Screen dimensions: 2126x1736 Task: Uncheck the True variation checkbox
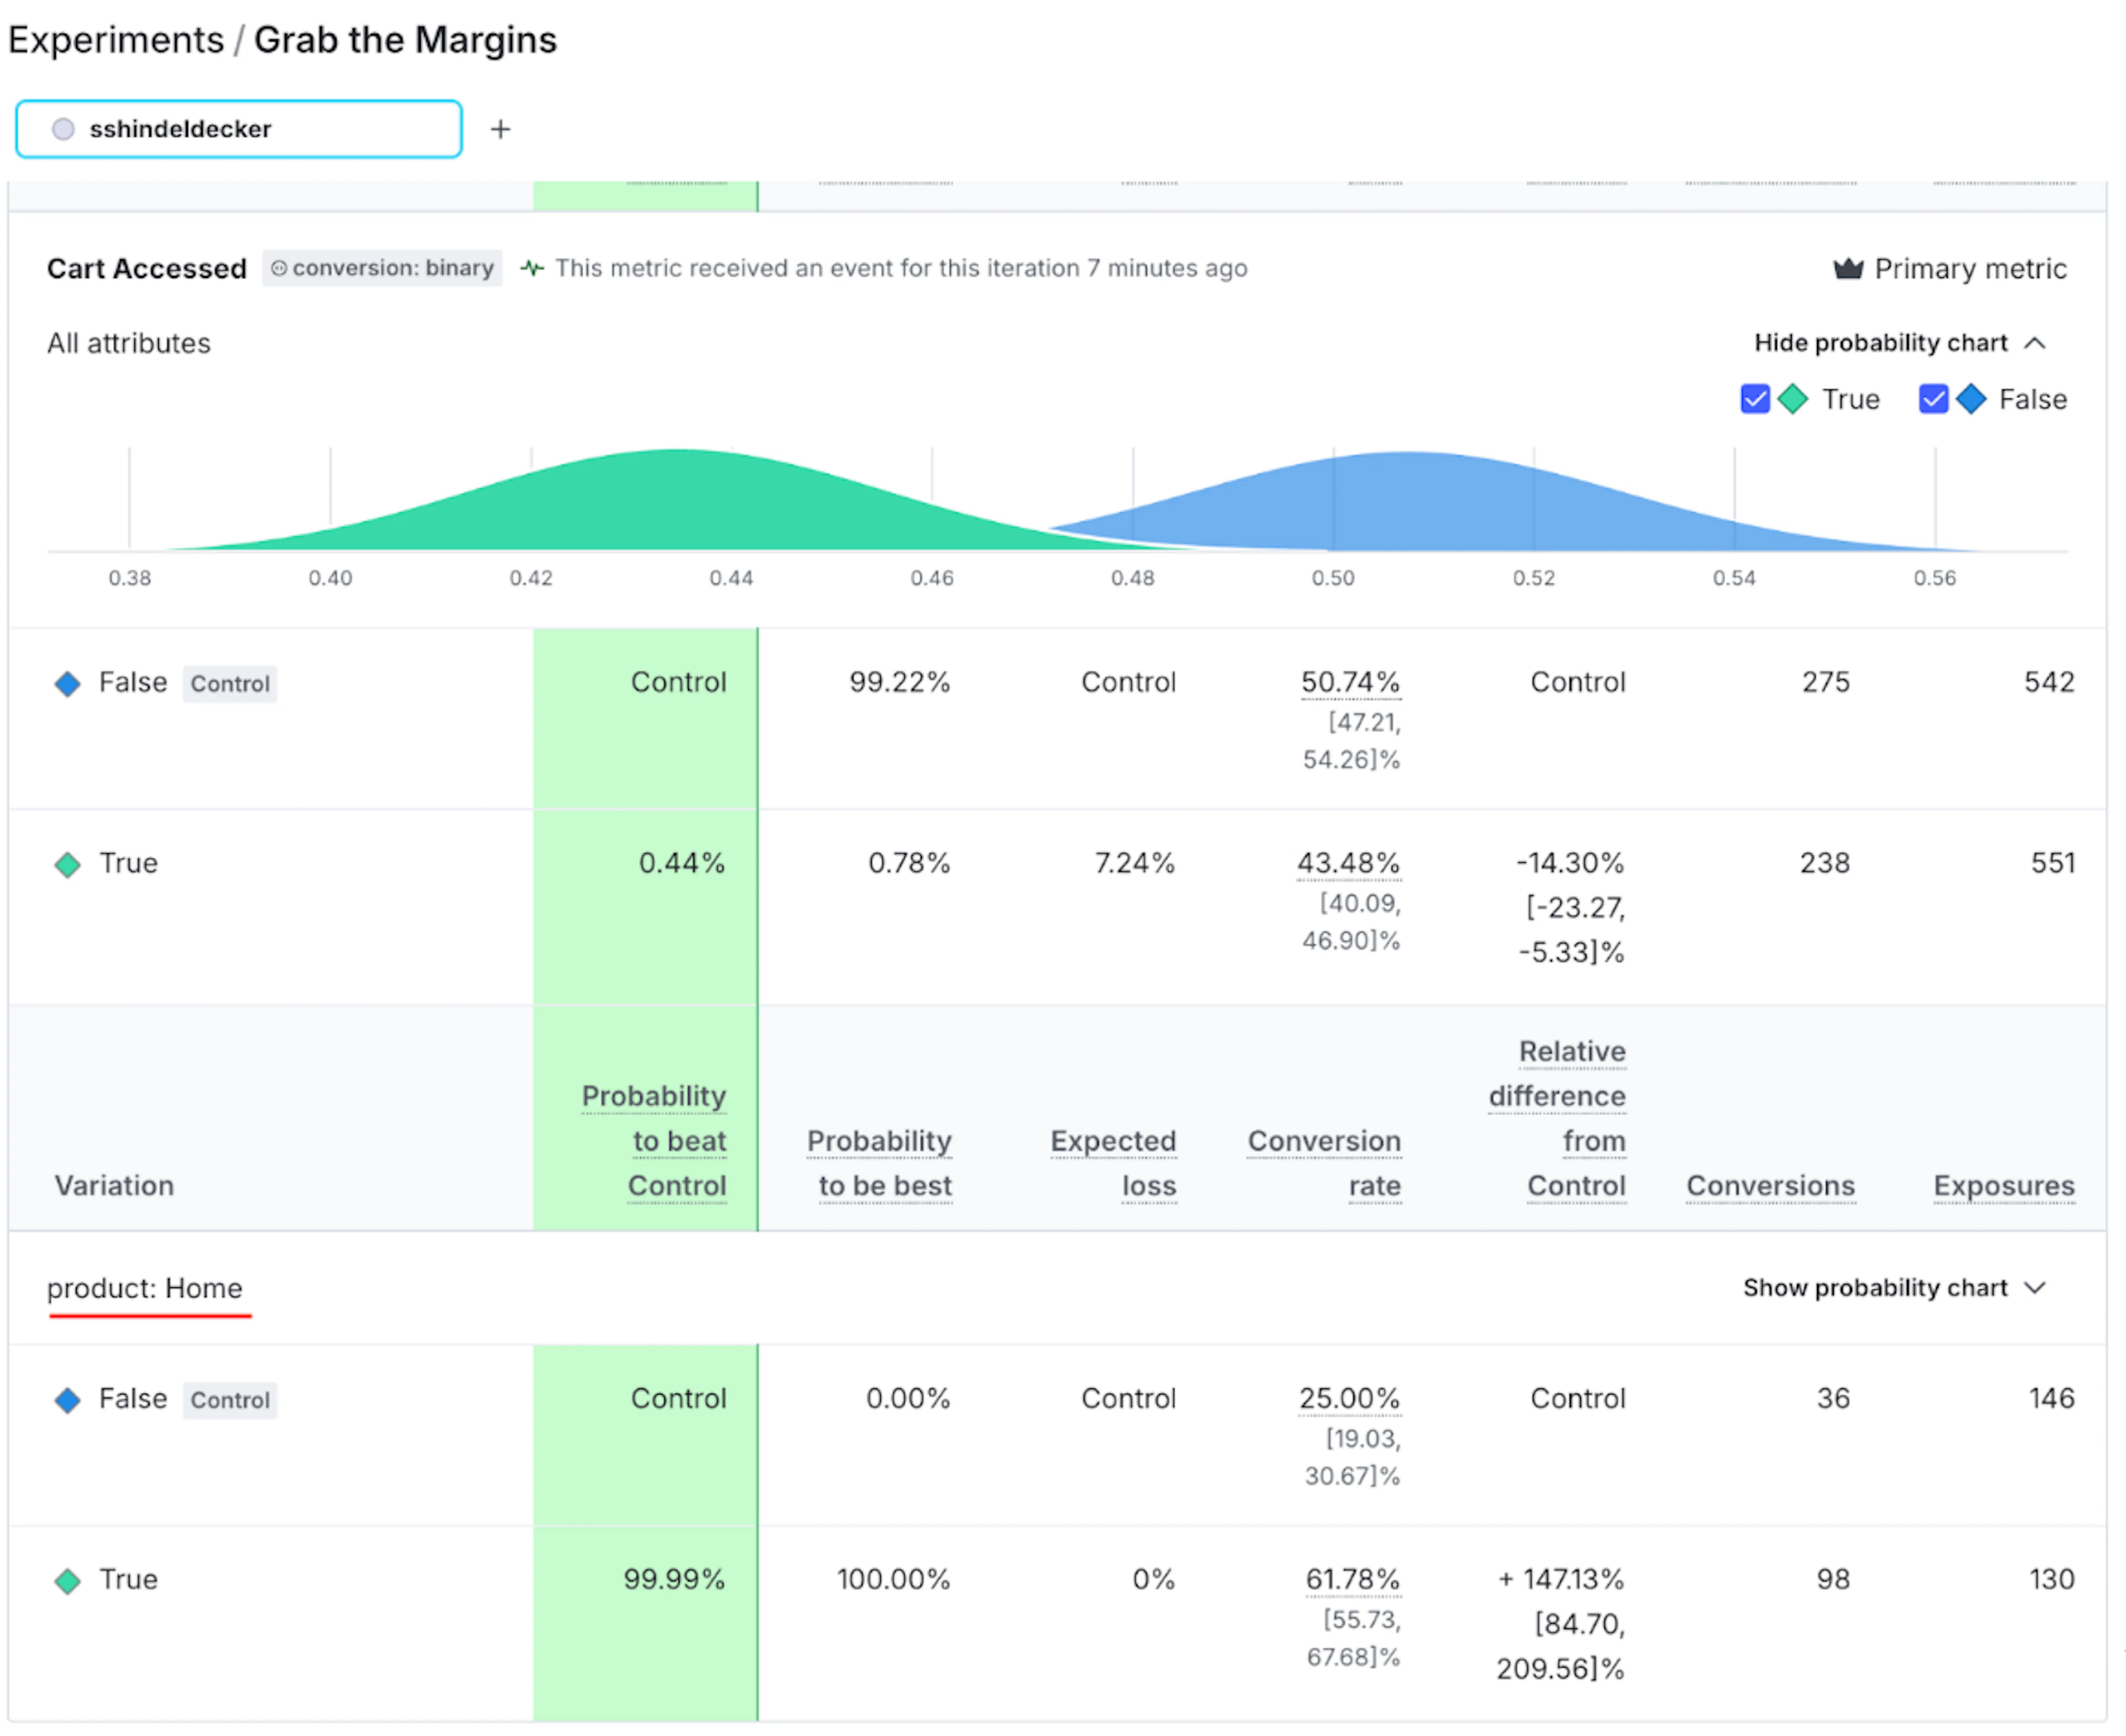(x=1756, y=400)
